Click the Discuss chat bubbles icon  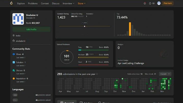pyautogui.click(x=14, y=70)
